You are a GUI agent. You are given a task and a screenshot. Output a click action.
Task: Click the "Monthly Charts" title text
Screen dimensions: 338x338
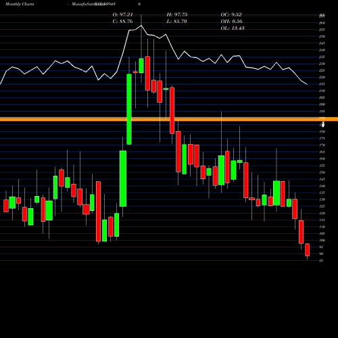click(x=20, y=4)
